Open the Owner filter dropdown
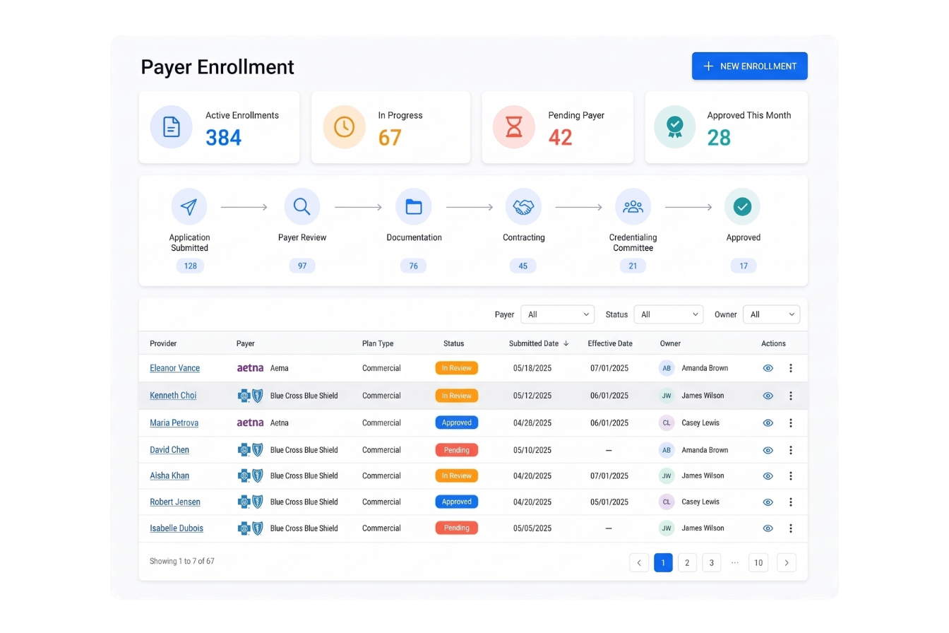The image size is (949, 633). click(x=772, y=314)
